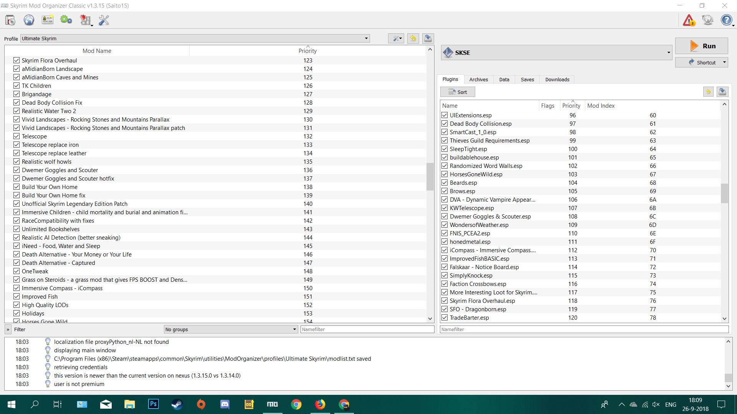This screenshot has width=737, height=414.
Task: Click the red warning problems icon
Action: (x=689, y=20)
